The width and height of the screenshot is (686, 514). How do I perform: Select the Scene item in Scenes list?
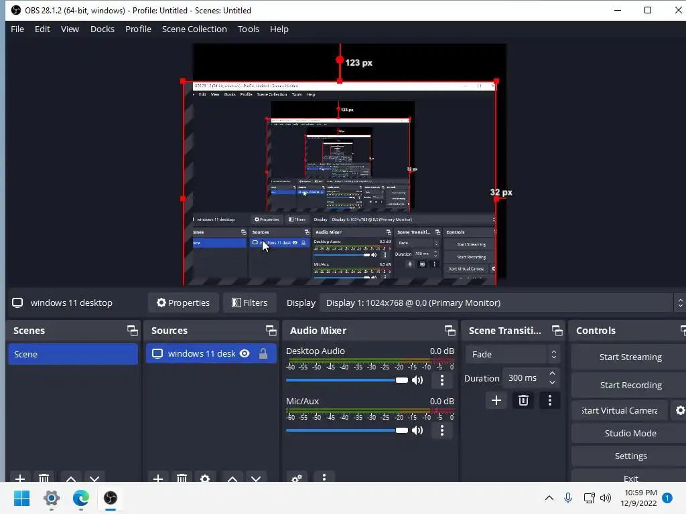[72, 354]
